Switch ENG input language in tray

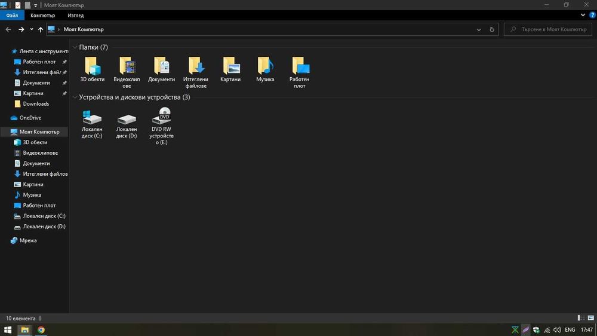(570, 330)
